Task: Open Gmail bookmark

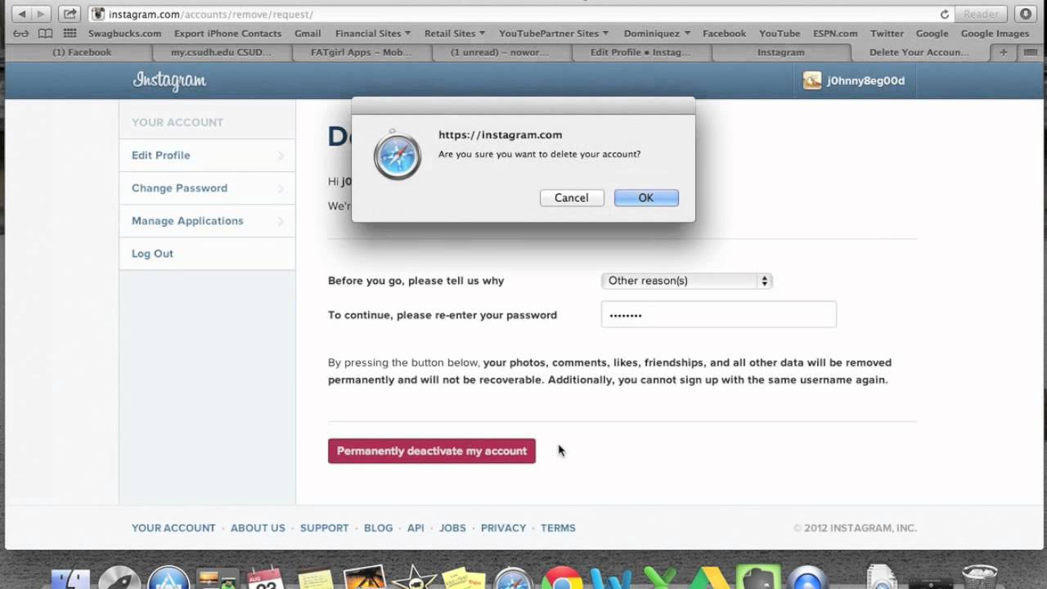Action: click(308, 34)
